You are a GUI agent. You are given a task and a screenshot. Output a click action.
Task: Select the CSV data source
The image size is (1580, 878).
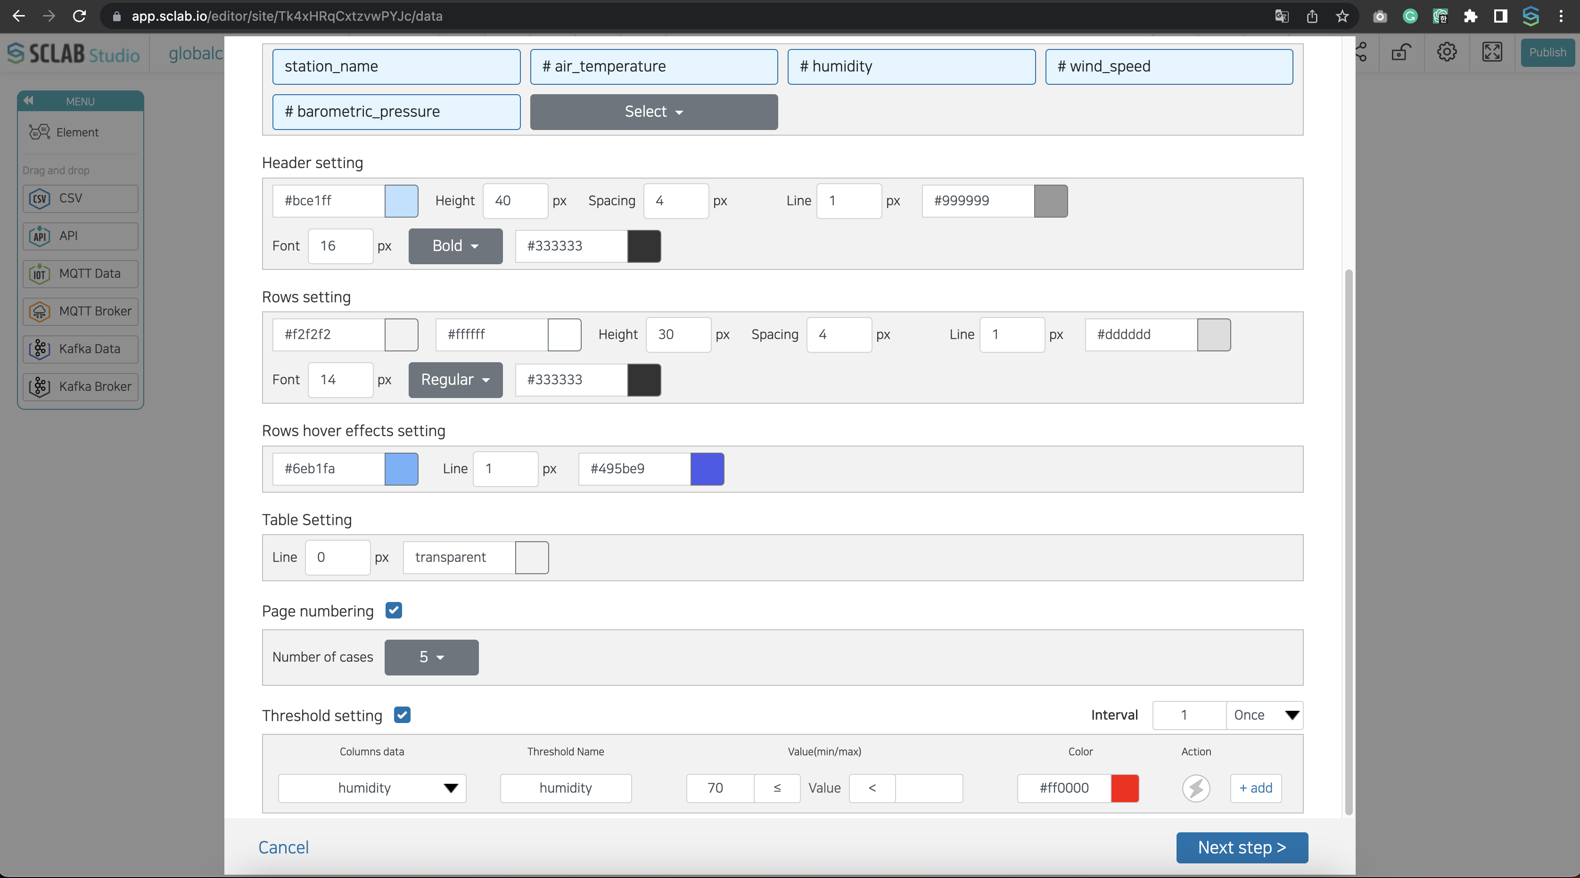[80, 198]
